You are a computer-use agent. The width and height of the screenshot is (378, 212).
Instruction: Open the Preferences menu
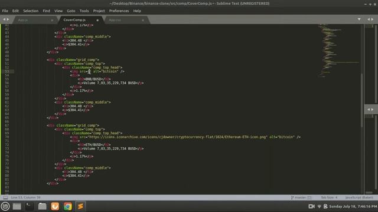(119, 11)
